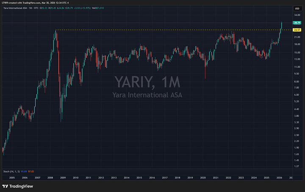Click the 2025 label on time axis

coord(266,178)
